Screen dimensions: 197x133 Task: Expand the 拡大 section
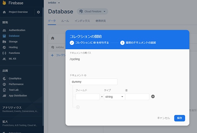point(20,123)
